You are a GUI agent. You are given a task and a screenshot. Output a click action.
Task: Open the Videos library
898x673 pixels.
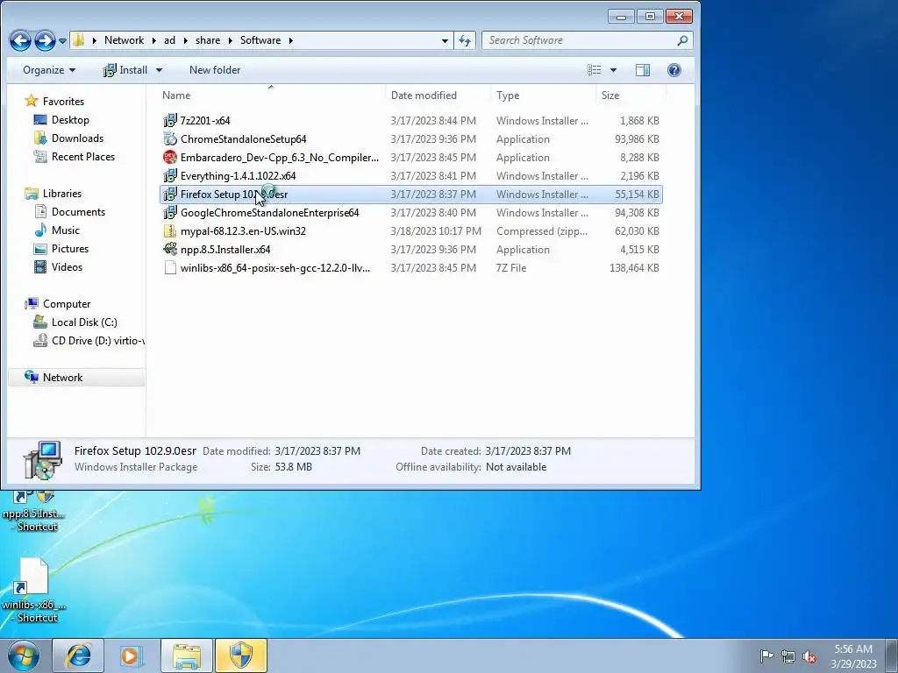(x=67, y=266)
